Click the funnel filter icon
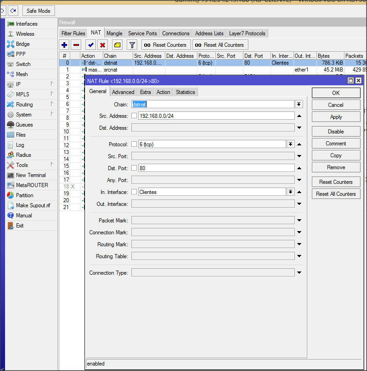The image size is (367, 371). (132, 45)
